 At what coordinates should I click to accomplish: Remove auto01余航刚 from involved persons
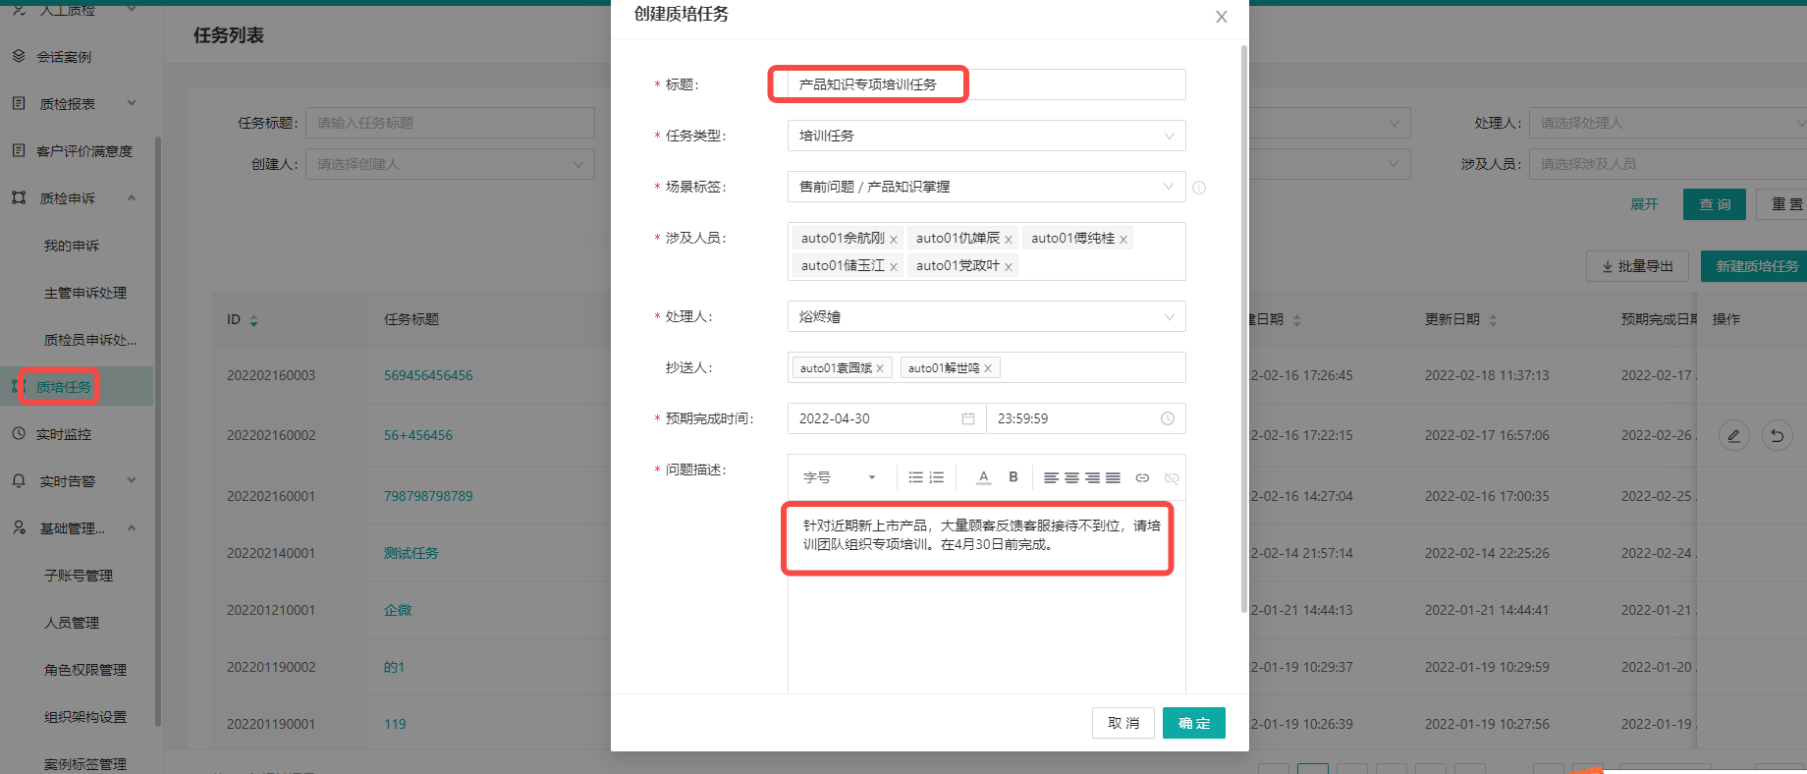click(894, 240)
